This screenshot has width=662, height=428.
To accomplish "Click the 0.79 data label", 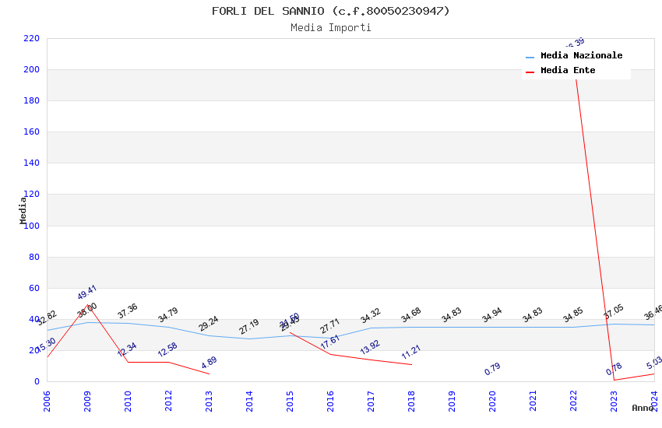I will 493,369.
